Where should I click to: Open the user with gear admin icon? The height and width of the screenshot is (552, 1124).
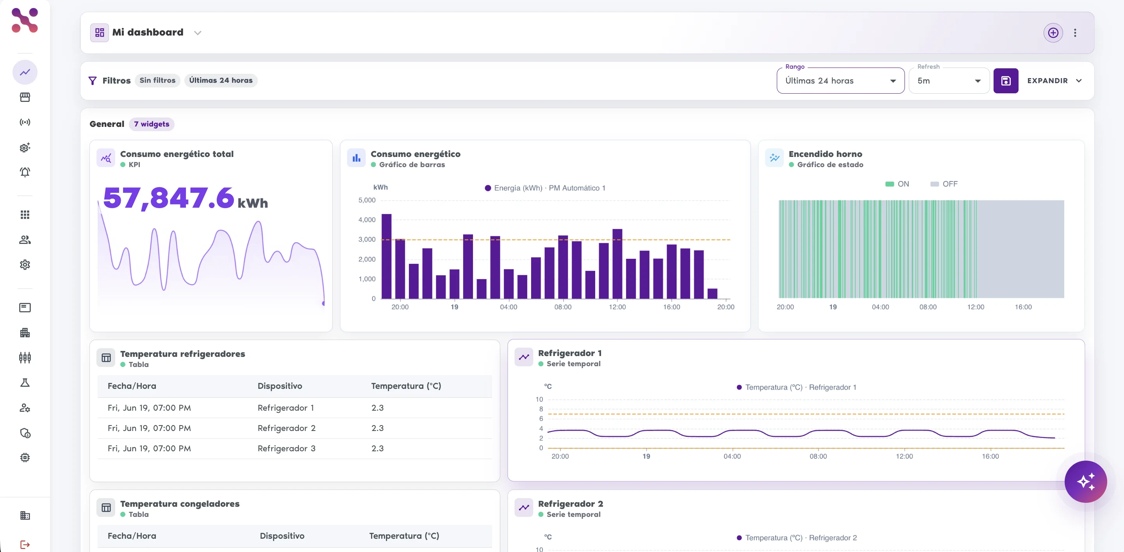(x=25, y=408)
